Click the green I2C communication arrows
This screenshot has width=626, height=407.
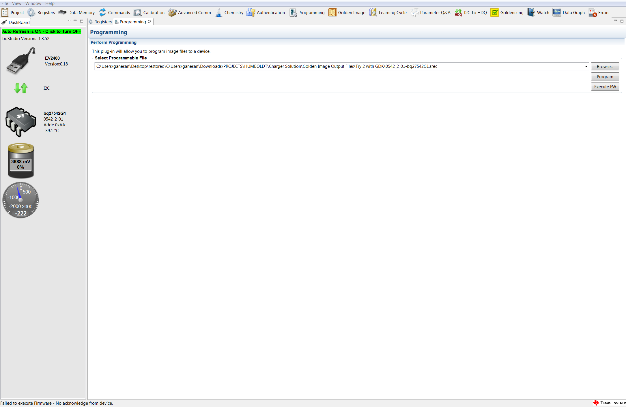[x=21, y=88]
